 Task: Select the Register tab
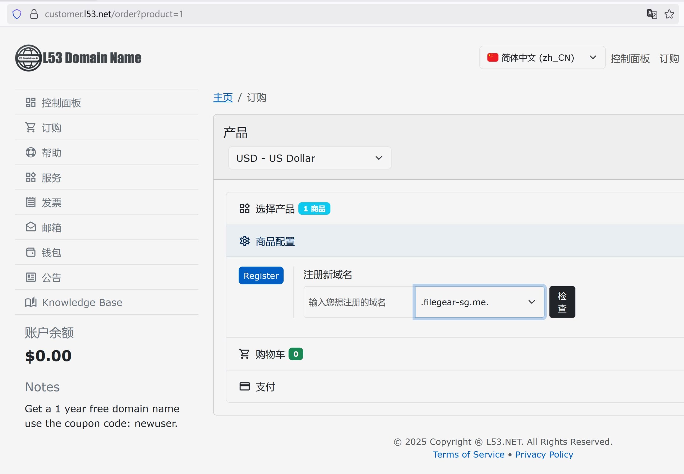point(261,276)
